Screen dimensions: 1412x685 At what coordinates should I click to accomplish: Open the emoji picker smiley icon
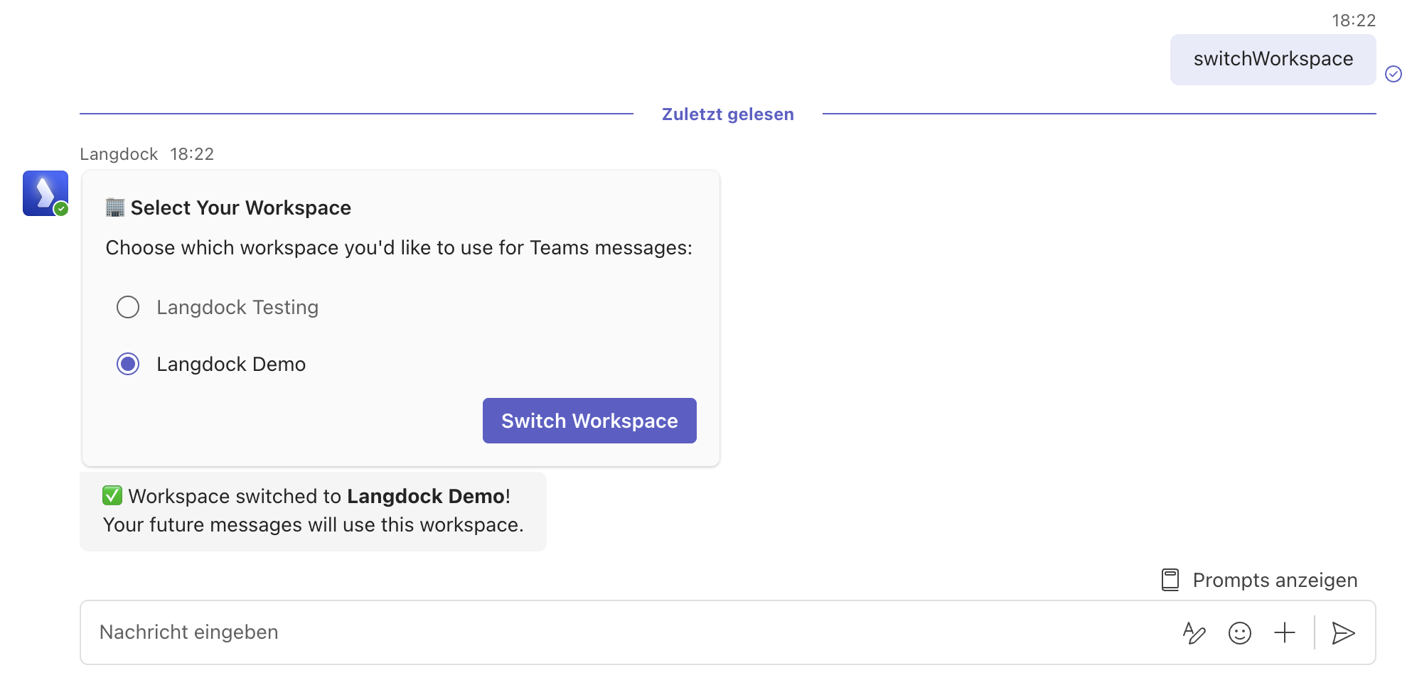(1240, 632)
